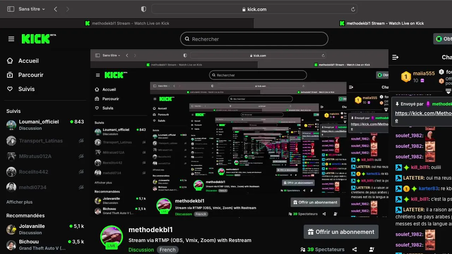Expand the gift leaderboard chevron
Image resolution: width=452 pixels, height=254 pixels.
coord(448,91)
